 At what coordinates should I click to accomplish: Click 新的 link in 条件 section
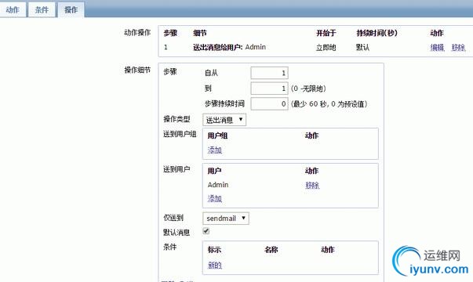click(215, 265)
